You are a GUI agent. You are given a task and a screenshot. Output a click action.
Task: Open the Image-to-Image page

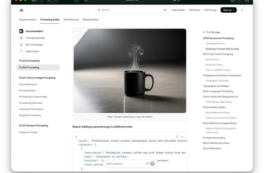pyautogui.click(x=28, y=132)
